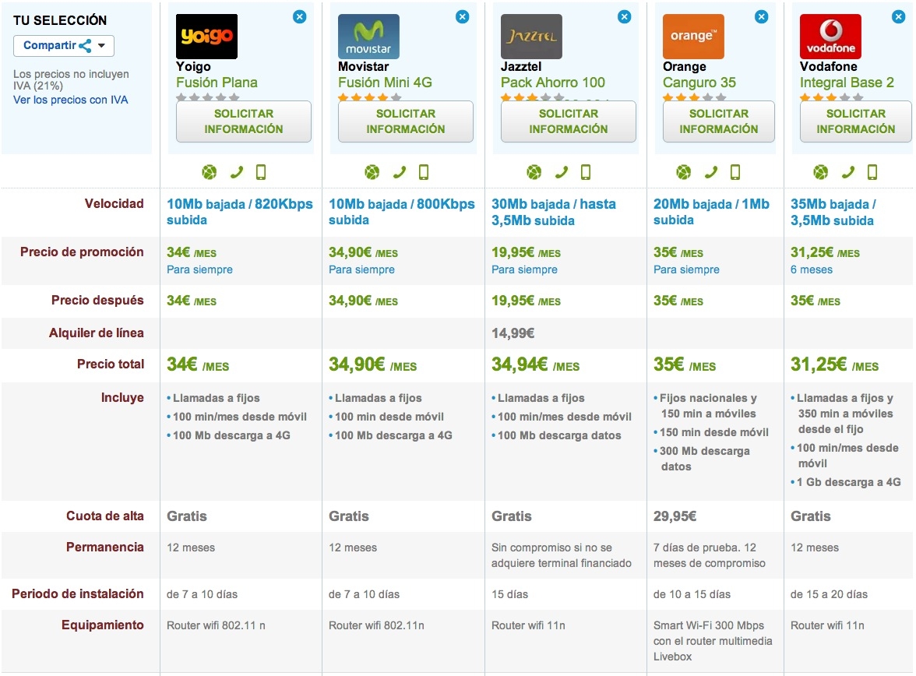Click the Jazztel logo
Viewport: 916px width, 676px height.
pyautogui.click(x=531, y=37)
